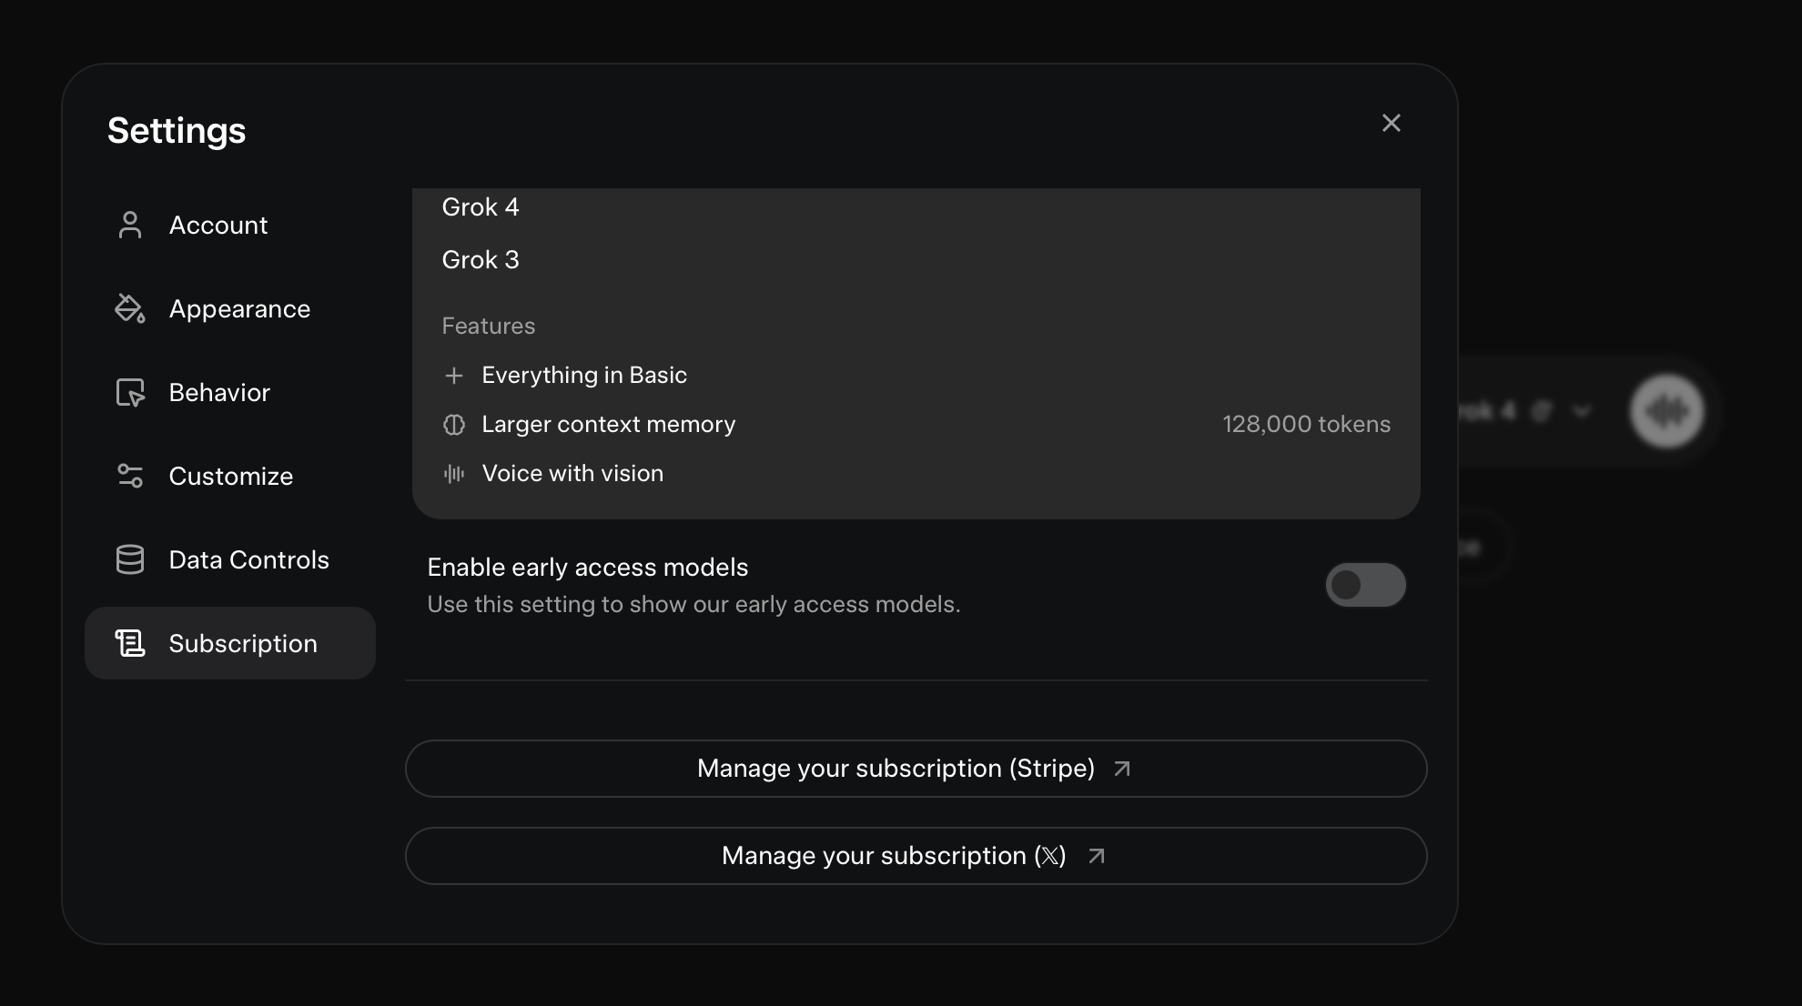Click the voice waveform button behind dialog
Screen dimensions: 1802x1006
point(1666,411)
